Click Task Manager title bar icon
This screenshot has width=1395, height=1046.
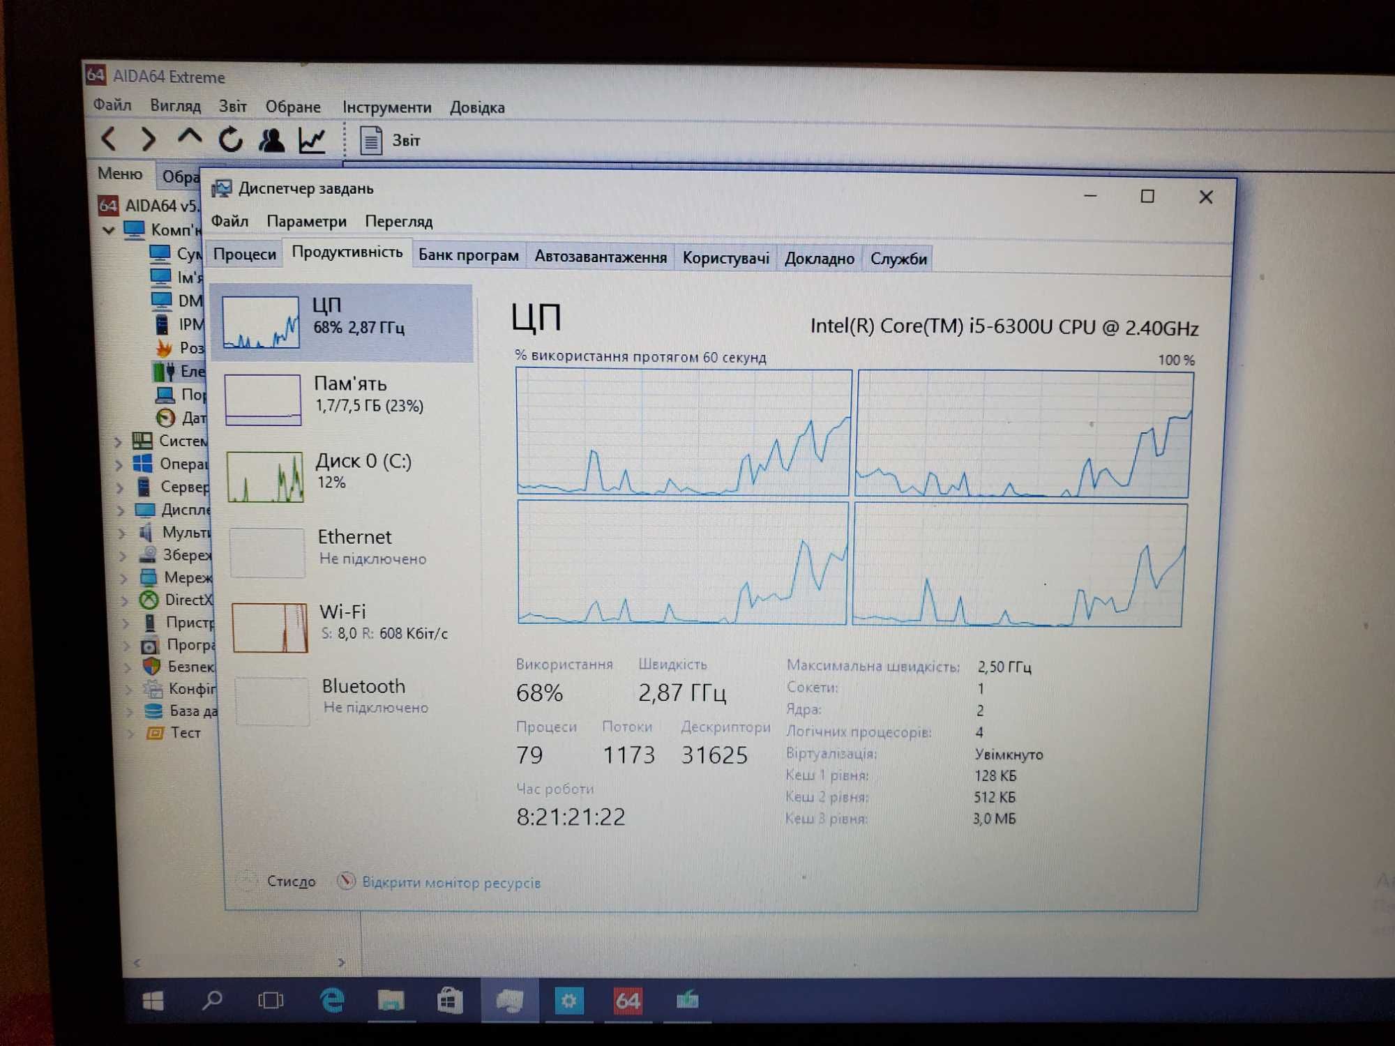click(222, 188)
